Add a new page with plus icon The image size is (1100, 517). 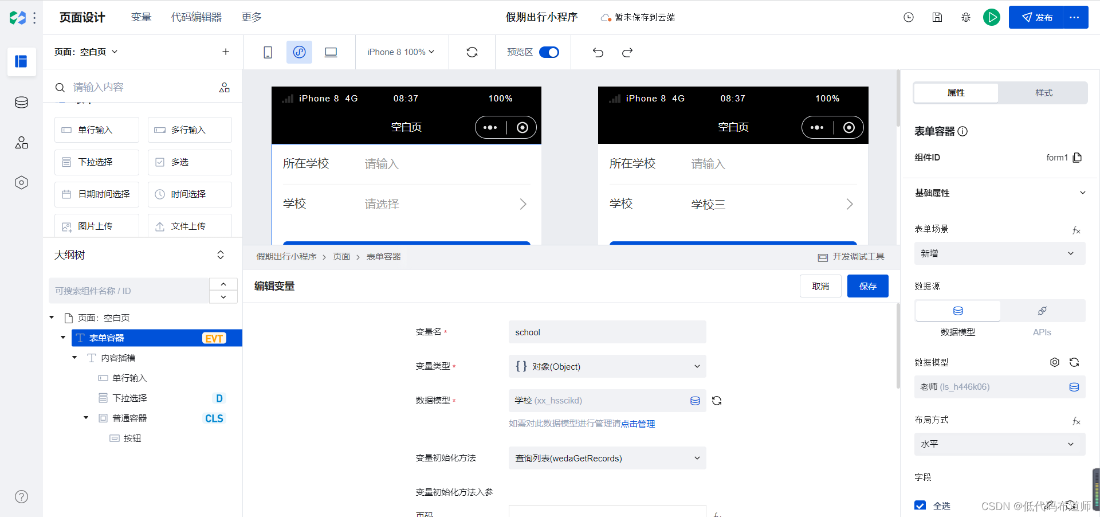click(226, 52)
